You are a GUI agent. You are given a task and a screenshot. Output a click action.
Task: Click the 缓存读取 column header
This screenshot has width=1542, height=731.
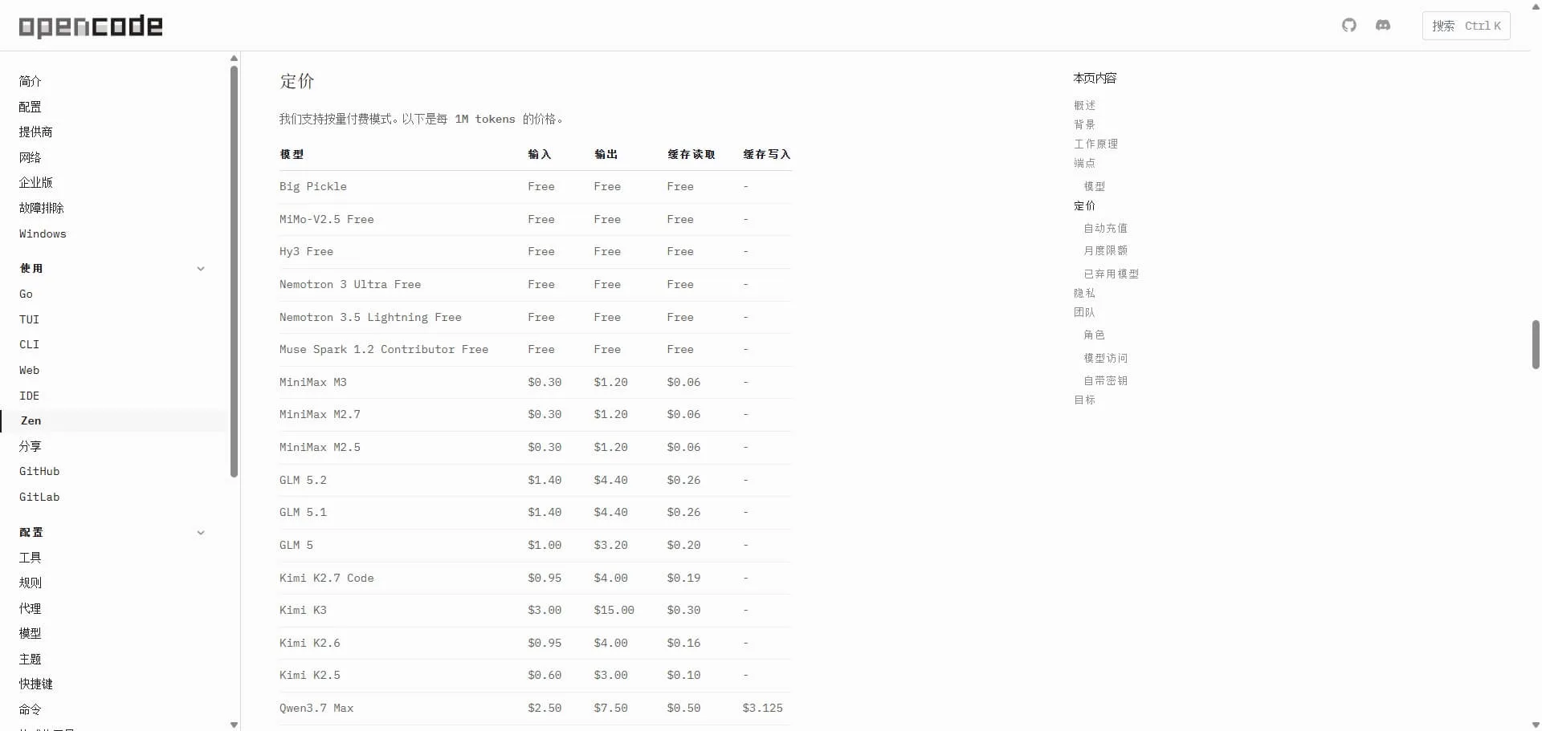coord(691,154)
